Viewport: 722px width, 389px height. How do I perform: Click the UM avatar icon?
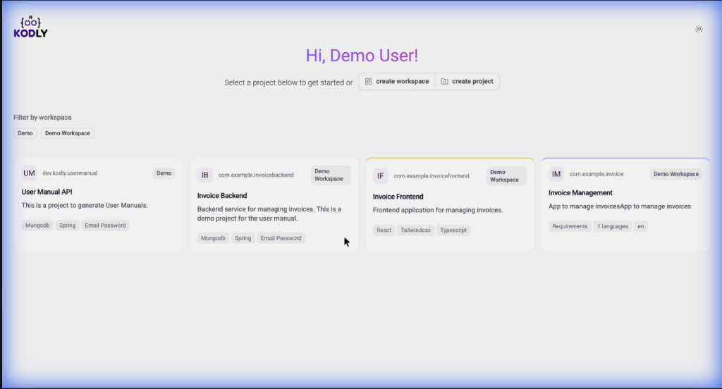click(29, 173)
